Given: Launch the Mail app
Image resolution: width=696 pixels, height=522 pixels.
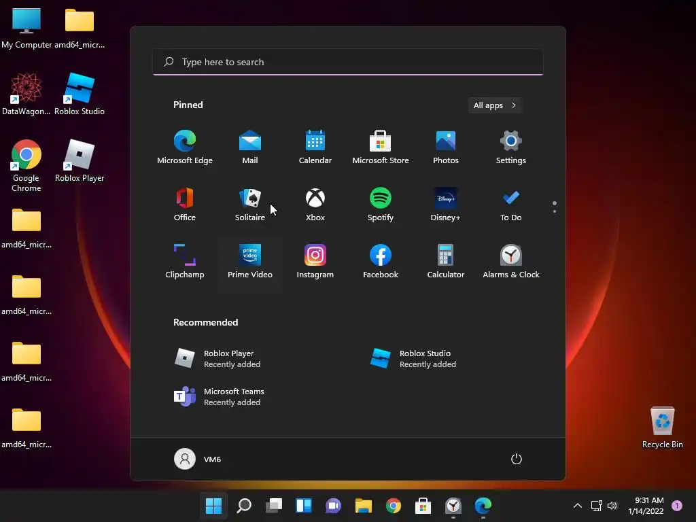Looking at the screenshot, I should click(250, 147).
